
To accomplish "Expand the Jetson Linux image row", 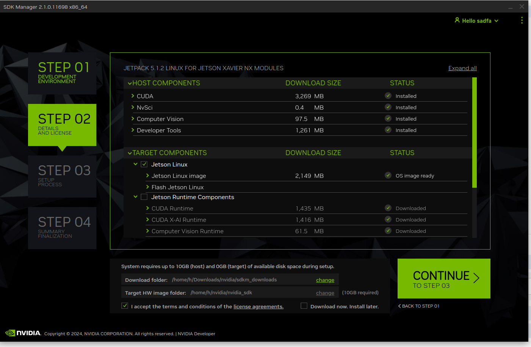I will point(147,176).
